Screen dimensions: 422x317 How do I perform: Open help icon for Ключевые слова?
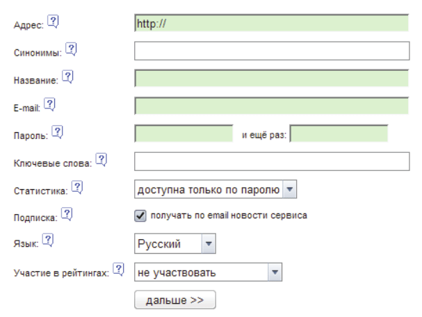click(x=101, y=160)
